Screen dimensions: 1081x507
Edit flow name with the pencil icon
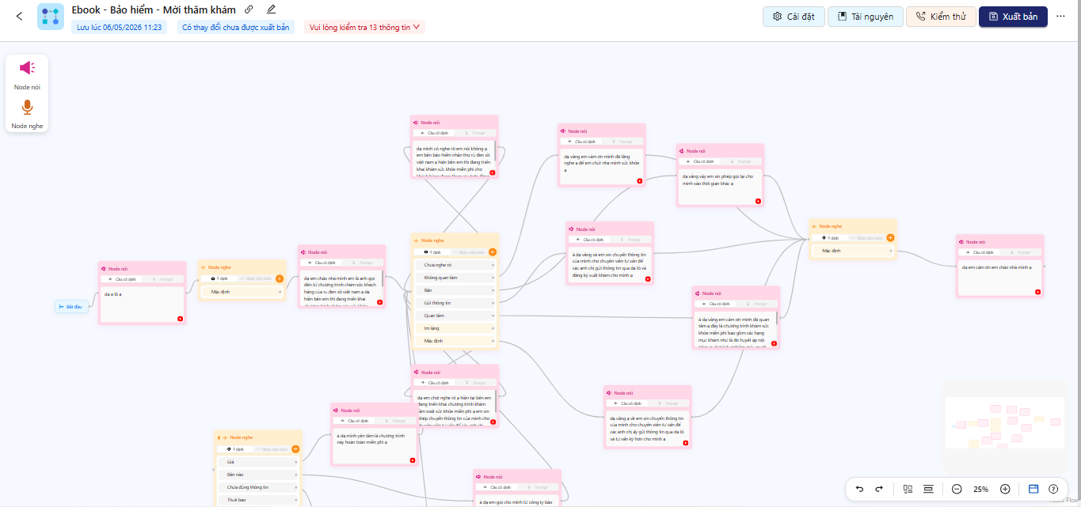click(x=272, y=9)
